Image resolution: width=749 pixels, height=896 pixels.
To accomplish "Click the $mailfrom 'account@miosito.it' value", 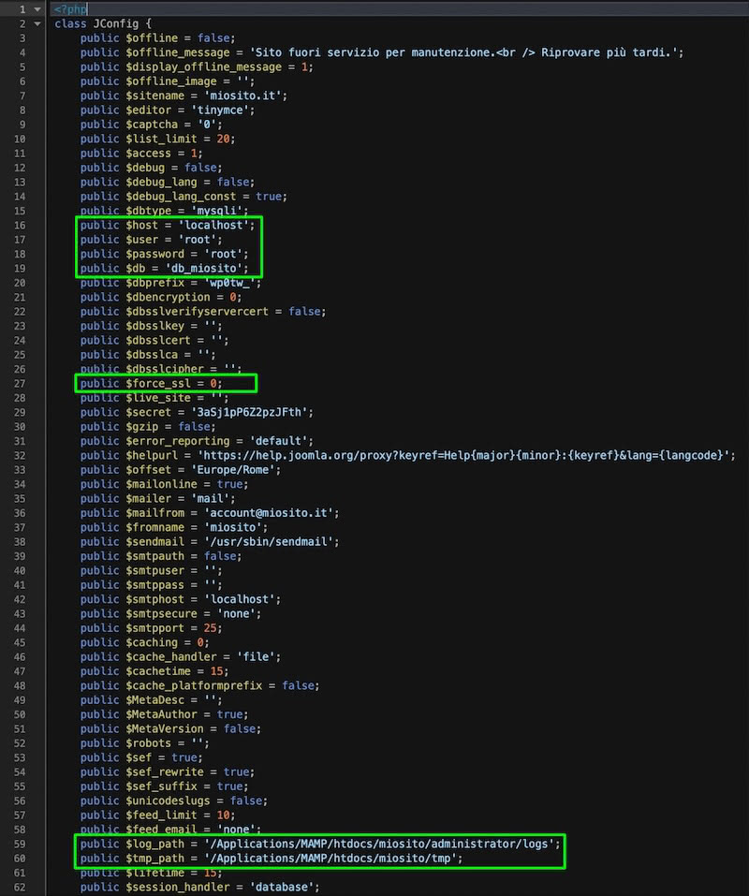I will click(x=269, y=513).
